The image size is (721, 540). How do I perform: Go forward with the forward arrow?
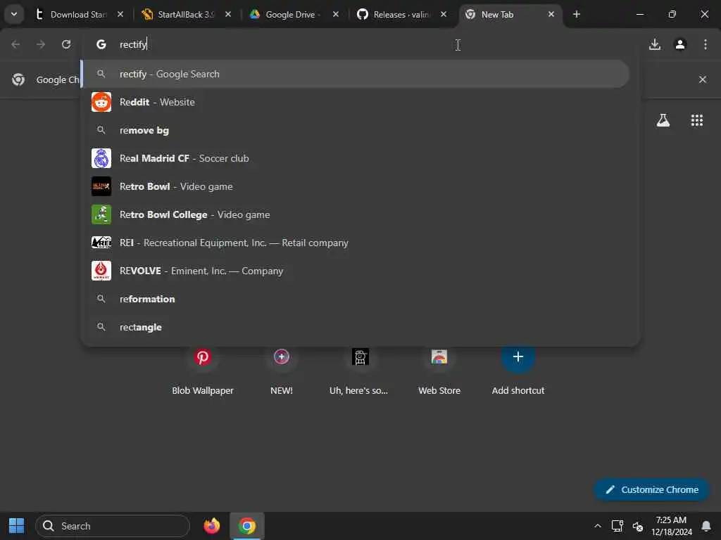(x=40, y=44)
